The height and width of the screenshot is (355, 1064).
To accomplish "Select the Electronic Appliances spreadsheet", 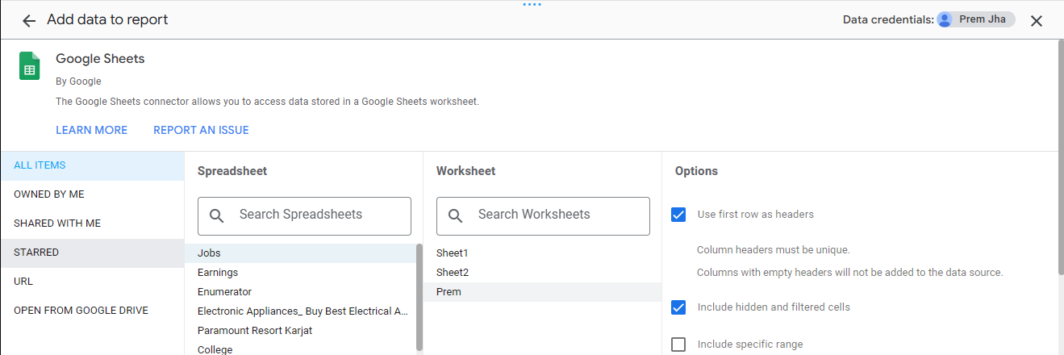I will click(300, 311).
